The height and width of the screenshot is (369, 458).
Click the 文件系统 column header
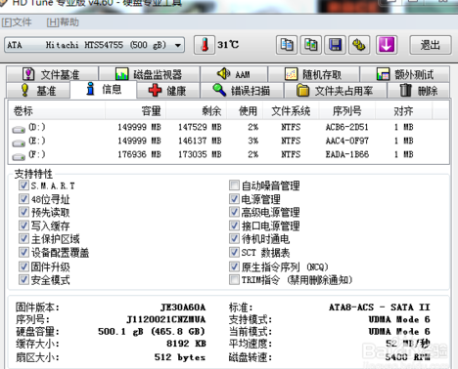tap(291, 111)
